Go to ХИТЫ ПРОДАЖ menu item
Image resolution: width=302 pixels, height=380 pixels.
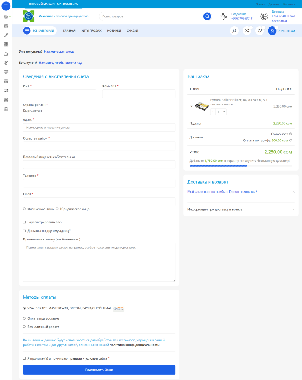[91, 31]
